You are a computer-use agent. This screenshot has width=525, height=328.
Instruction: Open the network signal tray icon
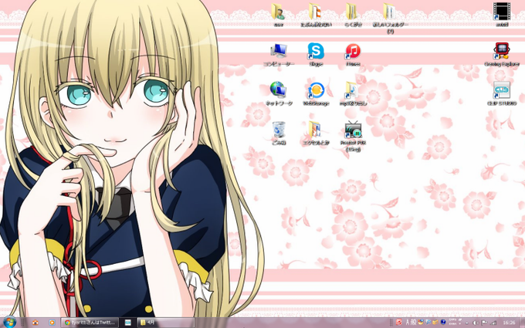pyautogui.click(x=493, y=323)
